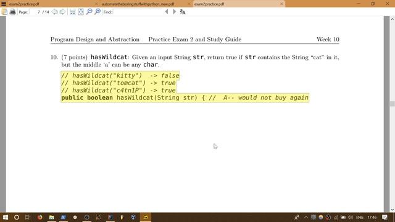Click the scrollbar down arrow
395x222 pixels.
tap(393, 210)
